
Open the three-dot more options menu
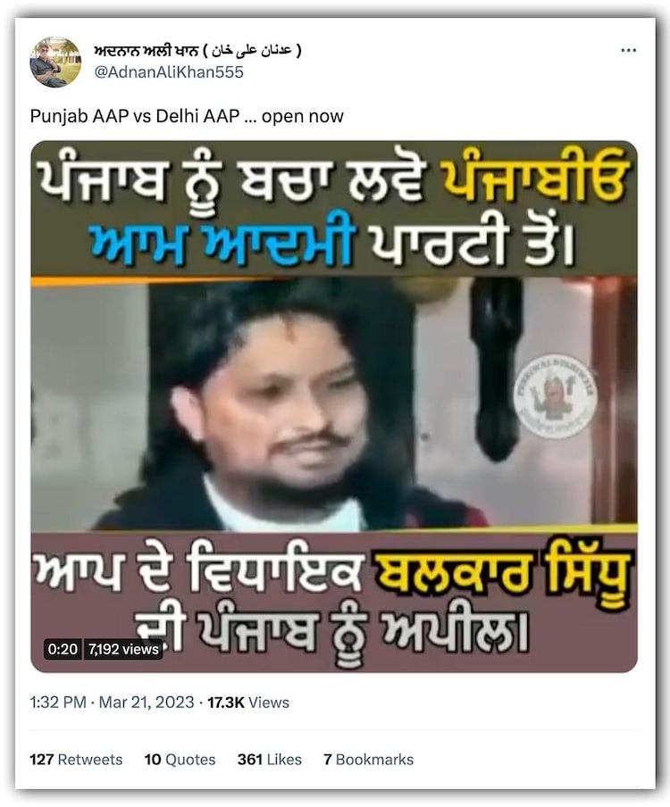tap(628, 50)
